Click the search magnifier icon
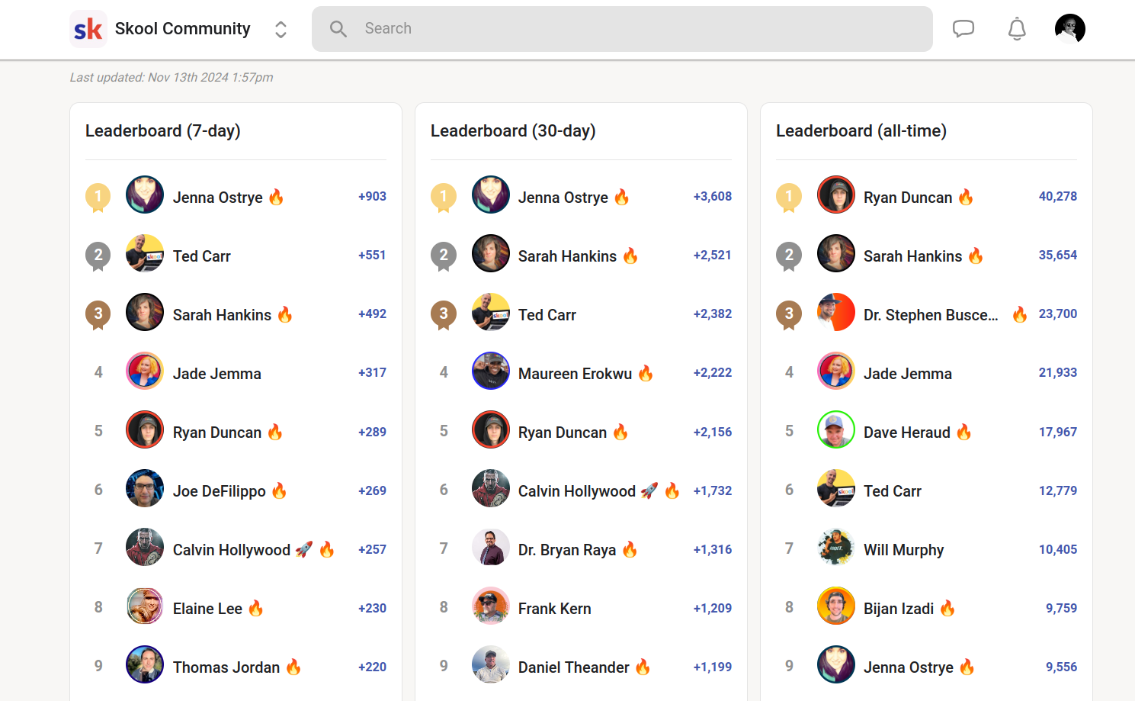Screen dimensions: 1135x701 [x=338, y=29]
